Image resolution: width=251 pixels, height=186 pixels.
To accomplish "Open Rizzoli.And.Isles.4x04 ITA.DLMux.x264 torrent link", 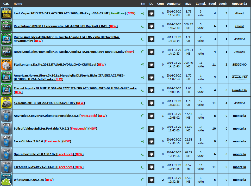I will pyautogui.click(x=74, y=52).
